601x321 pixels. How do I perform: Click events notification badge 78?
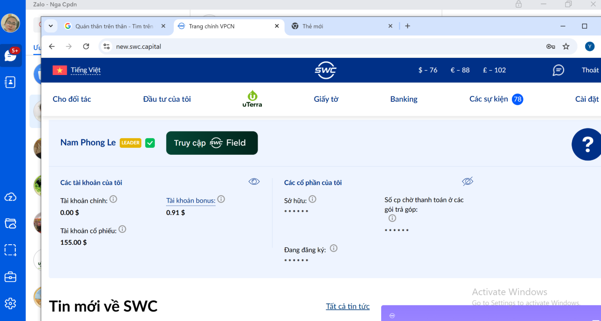click(518, 99)
